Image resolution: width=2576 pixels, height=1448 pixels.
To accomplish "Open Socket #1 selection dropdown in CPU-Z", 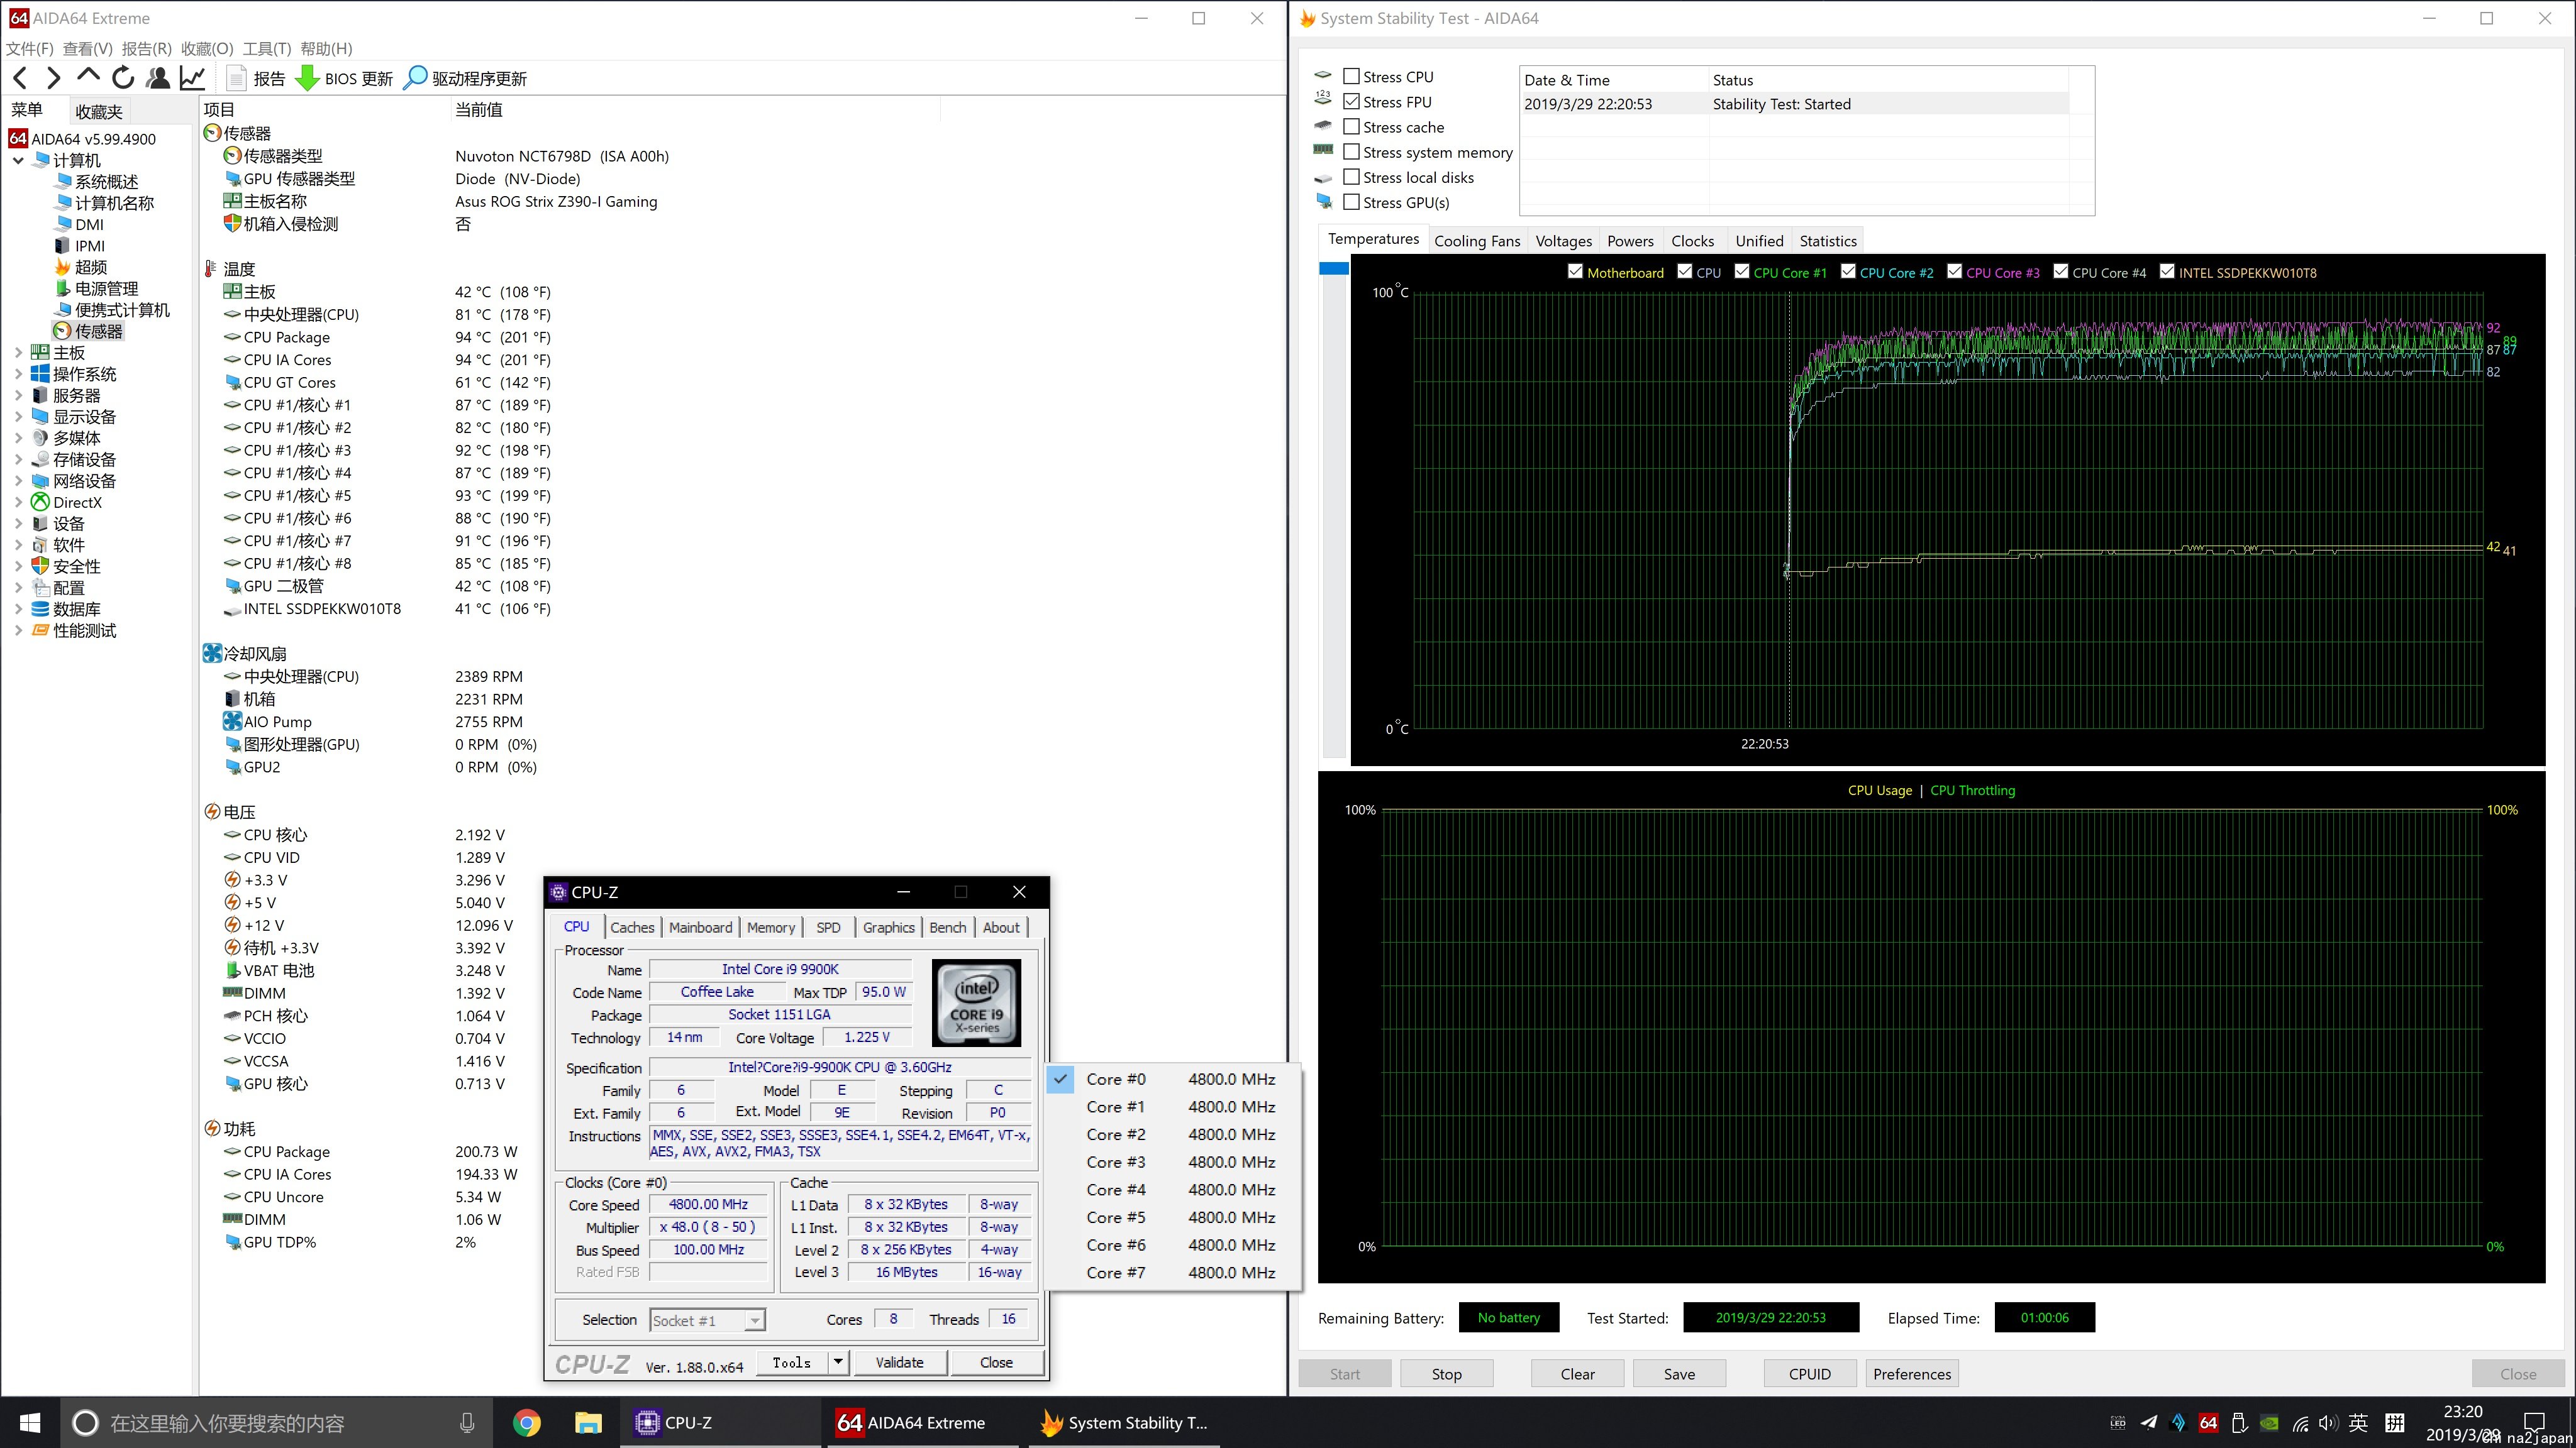I will coord(755,1320).
